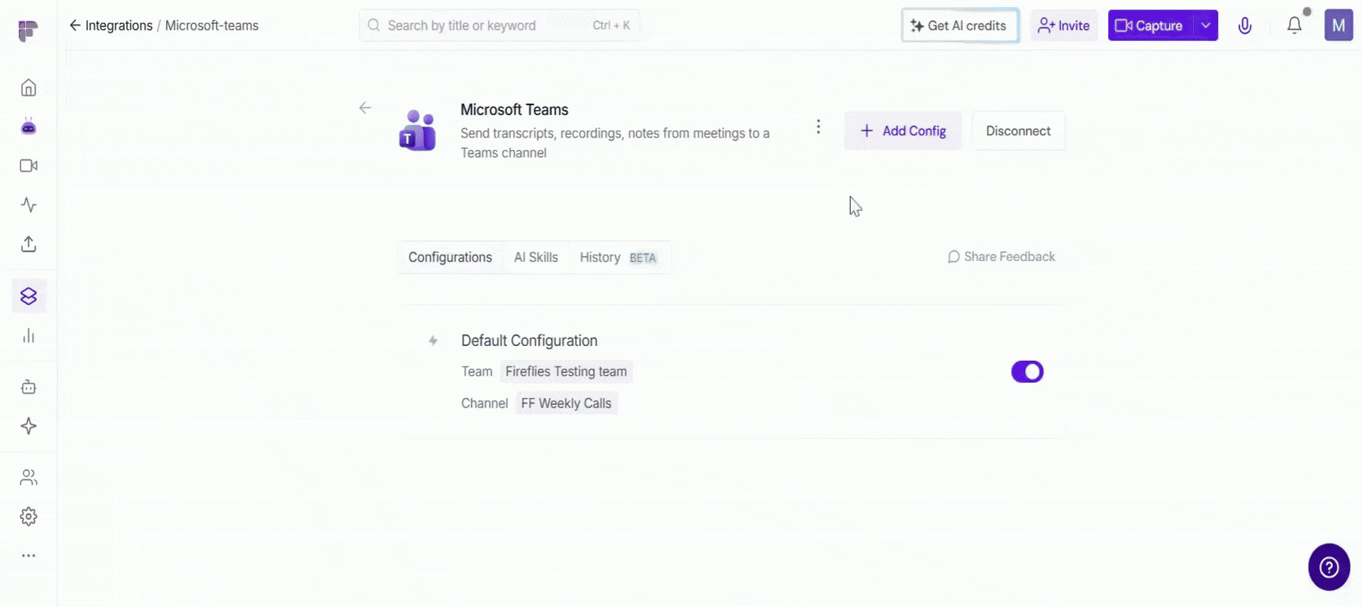Viewport: 1362px width, 607px height.
Task: Open the three-dot menu beside Add Config
Action: [818, 127]
